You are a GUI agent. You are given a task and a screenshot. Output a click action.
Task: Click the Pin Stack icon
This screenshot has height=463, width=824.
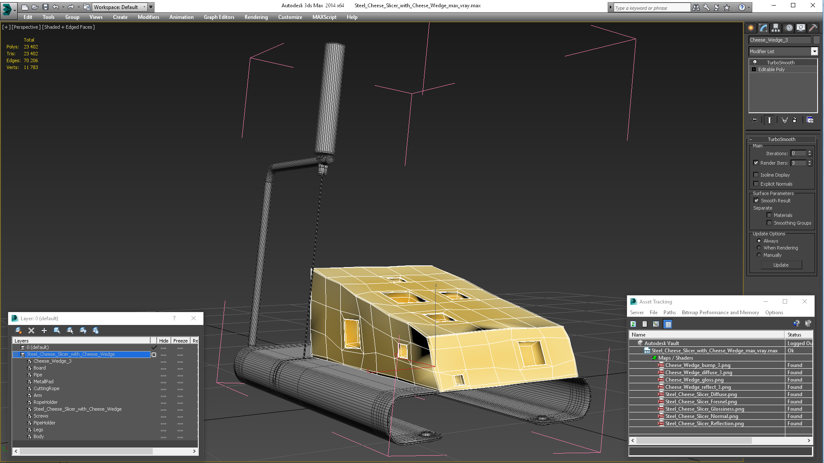point(754,120)
